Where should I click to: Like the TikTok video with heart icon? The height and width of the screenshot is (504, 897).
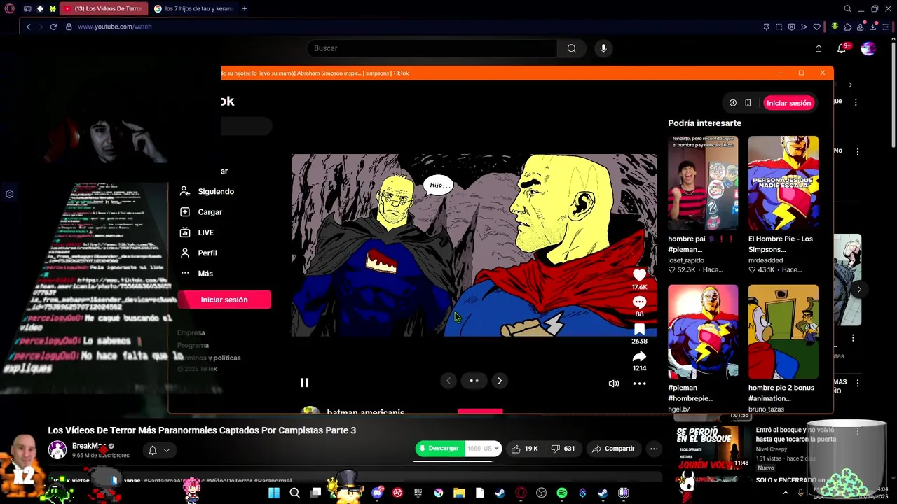(639, 275)
